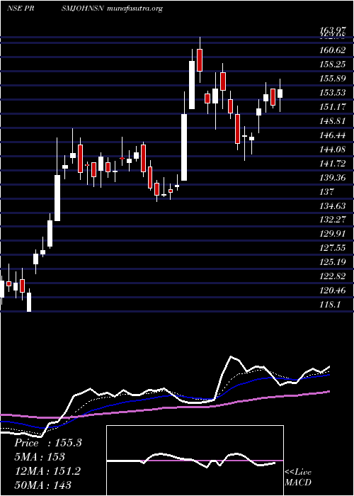Viewport: 354px width, 496px height.
Task: Click the 134.63 price axis label
Action: point(332,206)
